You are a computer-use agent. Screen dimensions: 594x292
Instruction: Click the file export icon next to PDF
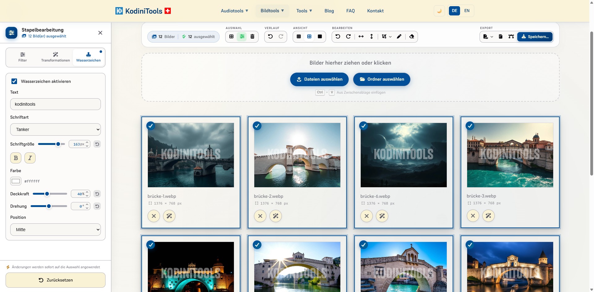501,36
